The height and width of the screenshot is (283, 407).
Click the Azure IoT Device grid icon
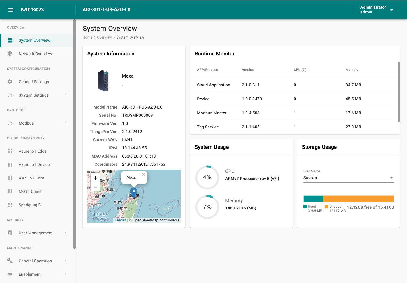(x=10, y=165)
